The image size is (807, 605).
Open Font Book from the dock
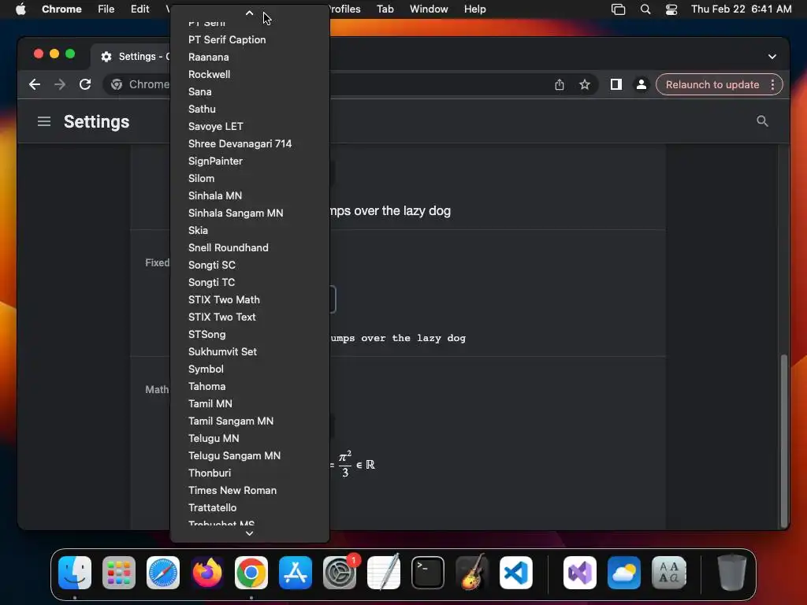click(668, 573)
